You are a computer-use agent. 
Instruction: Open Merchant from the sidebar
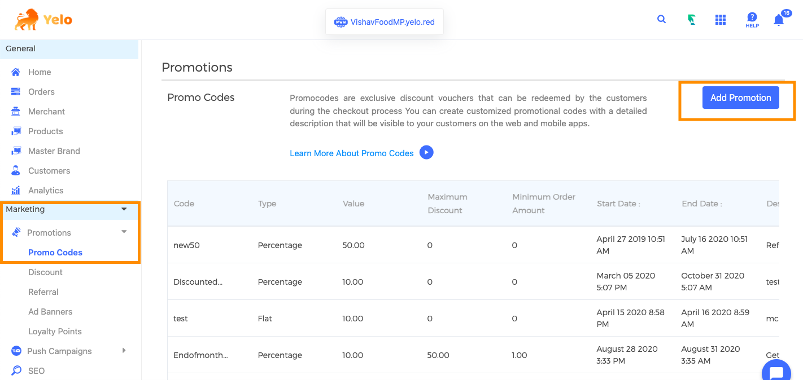46,112
